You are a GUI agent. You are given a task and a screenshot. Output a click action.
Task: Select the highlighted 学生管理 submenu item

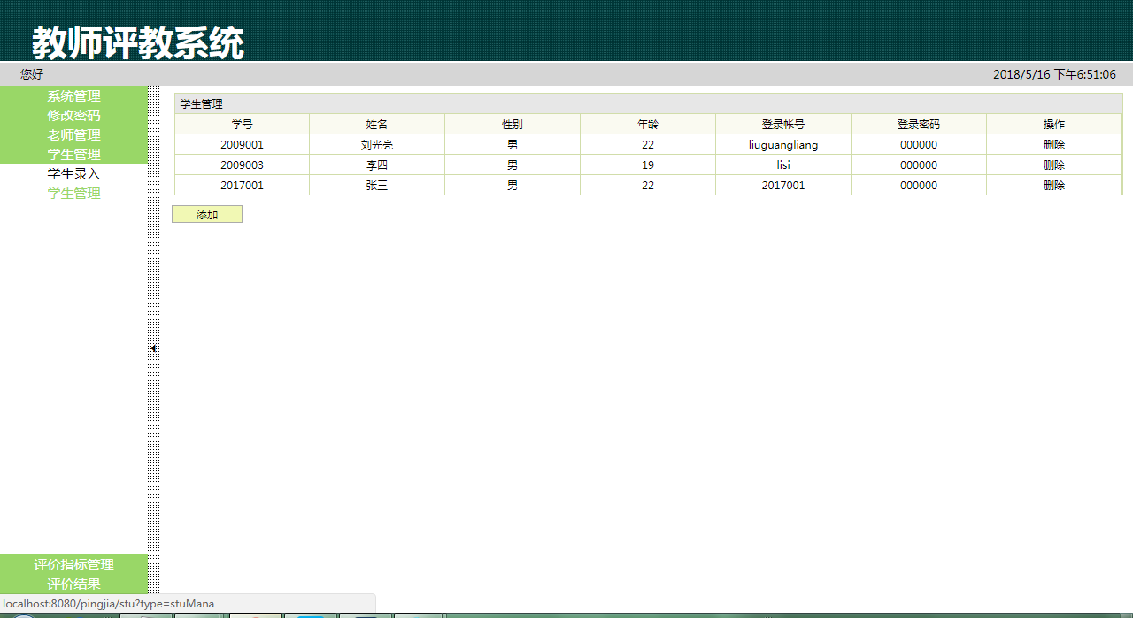pos(73,194)
